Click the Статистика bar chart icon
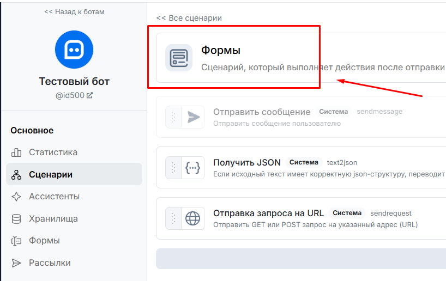The image size is (446, 281). (16, 152)
